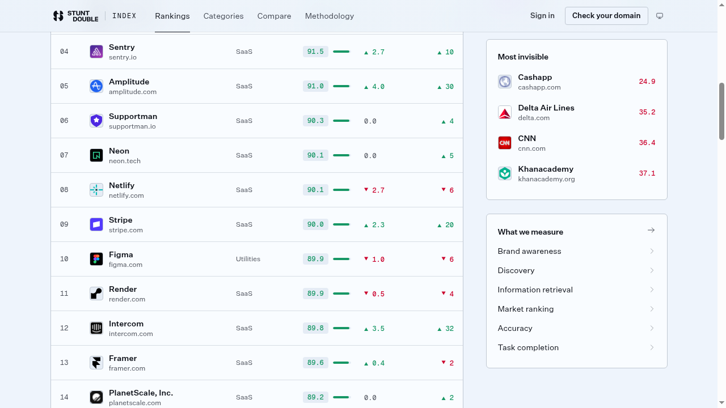726x408 pixels.
Task: Click the Stripe logo icon
Action: point(96,224)
